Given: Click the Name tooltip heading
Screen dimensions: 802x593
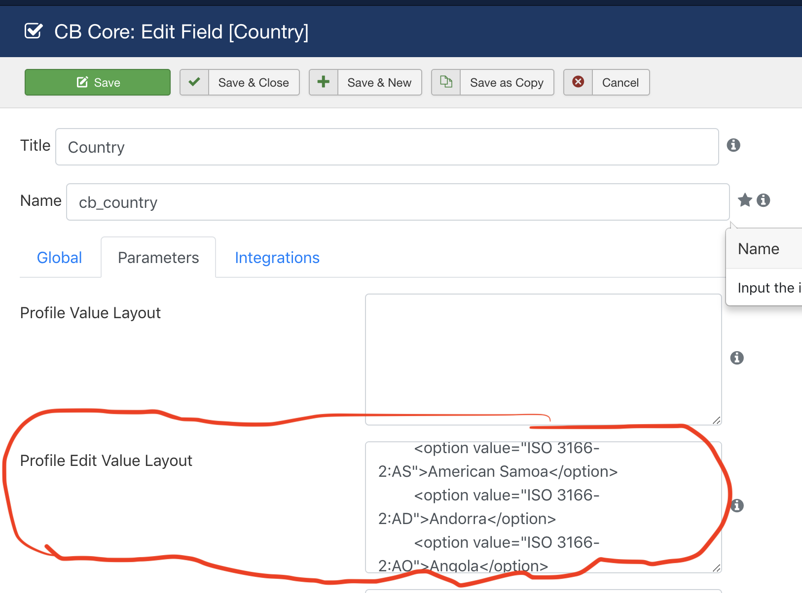Looking at the screenshot, I should tap(759, 249).
